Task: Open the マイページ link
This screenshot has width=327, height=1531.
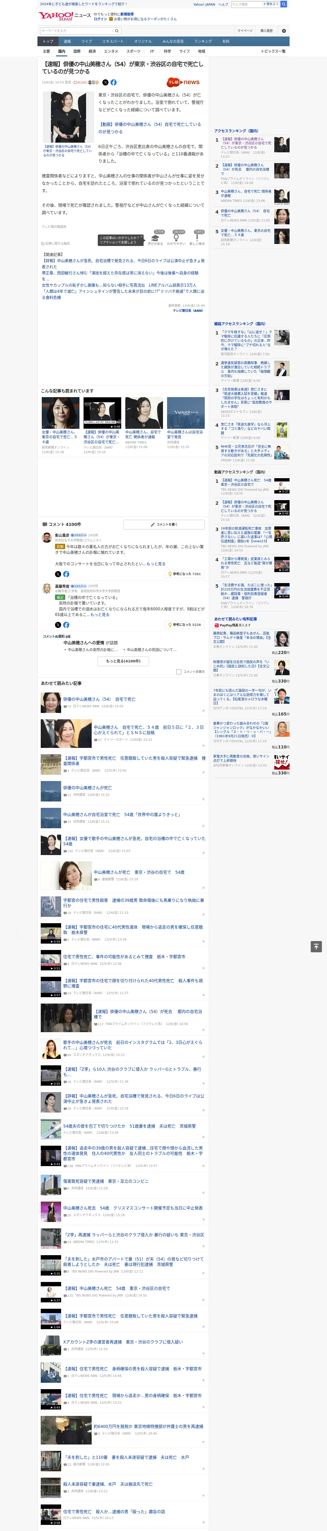Action: (x=244, y=31)
